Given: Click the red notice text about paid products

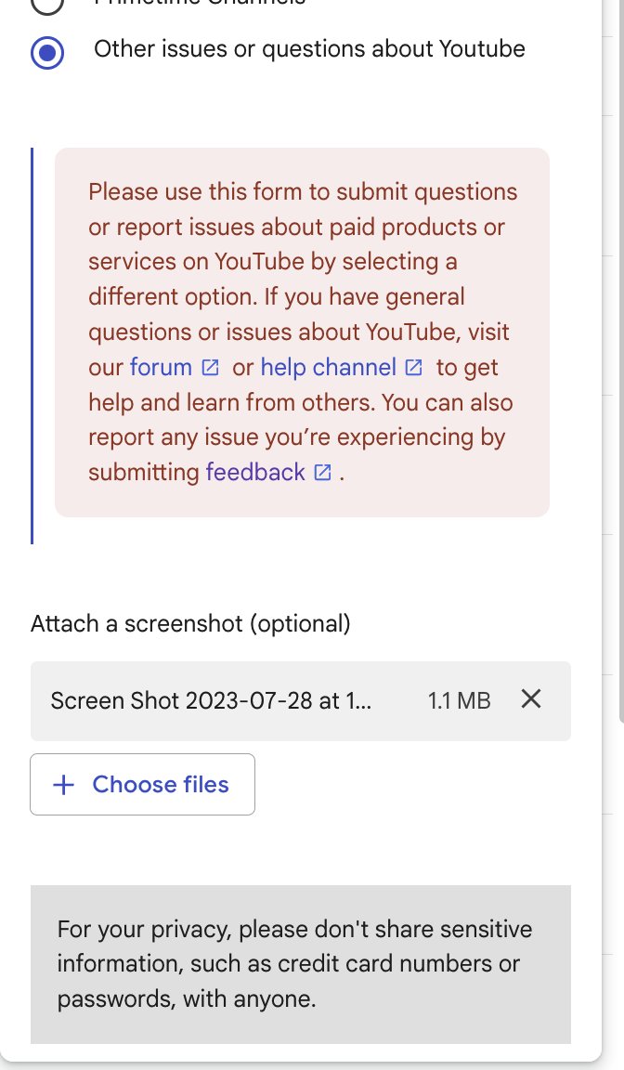Looking at the screenshot, I should (302, 332).
